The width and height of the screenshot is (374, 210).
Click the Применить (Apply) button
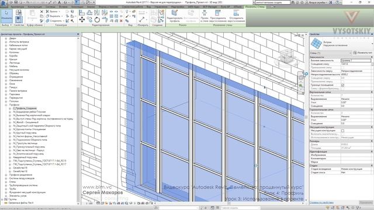[366, 202]
